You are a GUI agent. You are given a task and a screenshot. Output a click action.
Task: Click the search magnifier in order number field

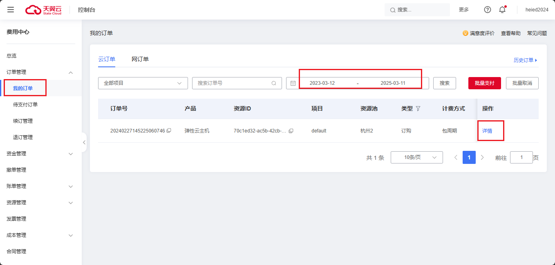tap(274, 83)
